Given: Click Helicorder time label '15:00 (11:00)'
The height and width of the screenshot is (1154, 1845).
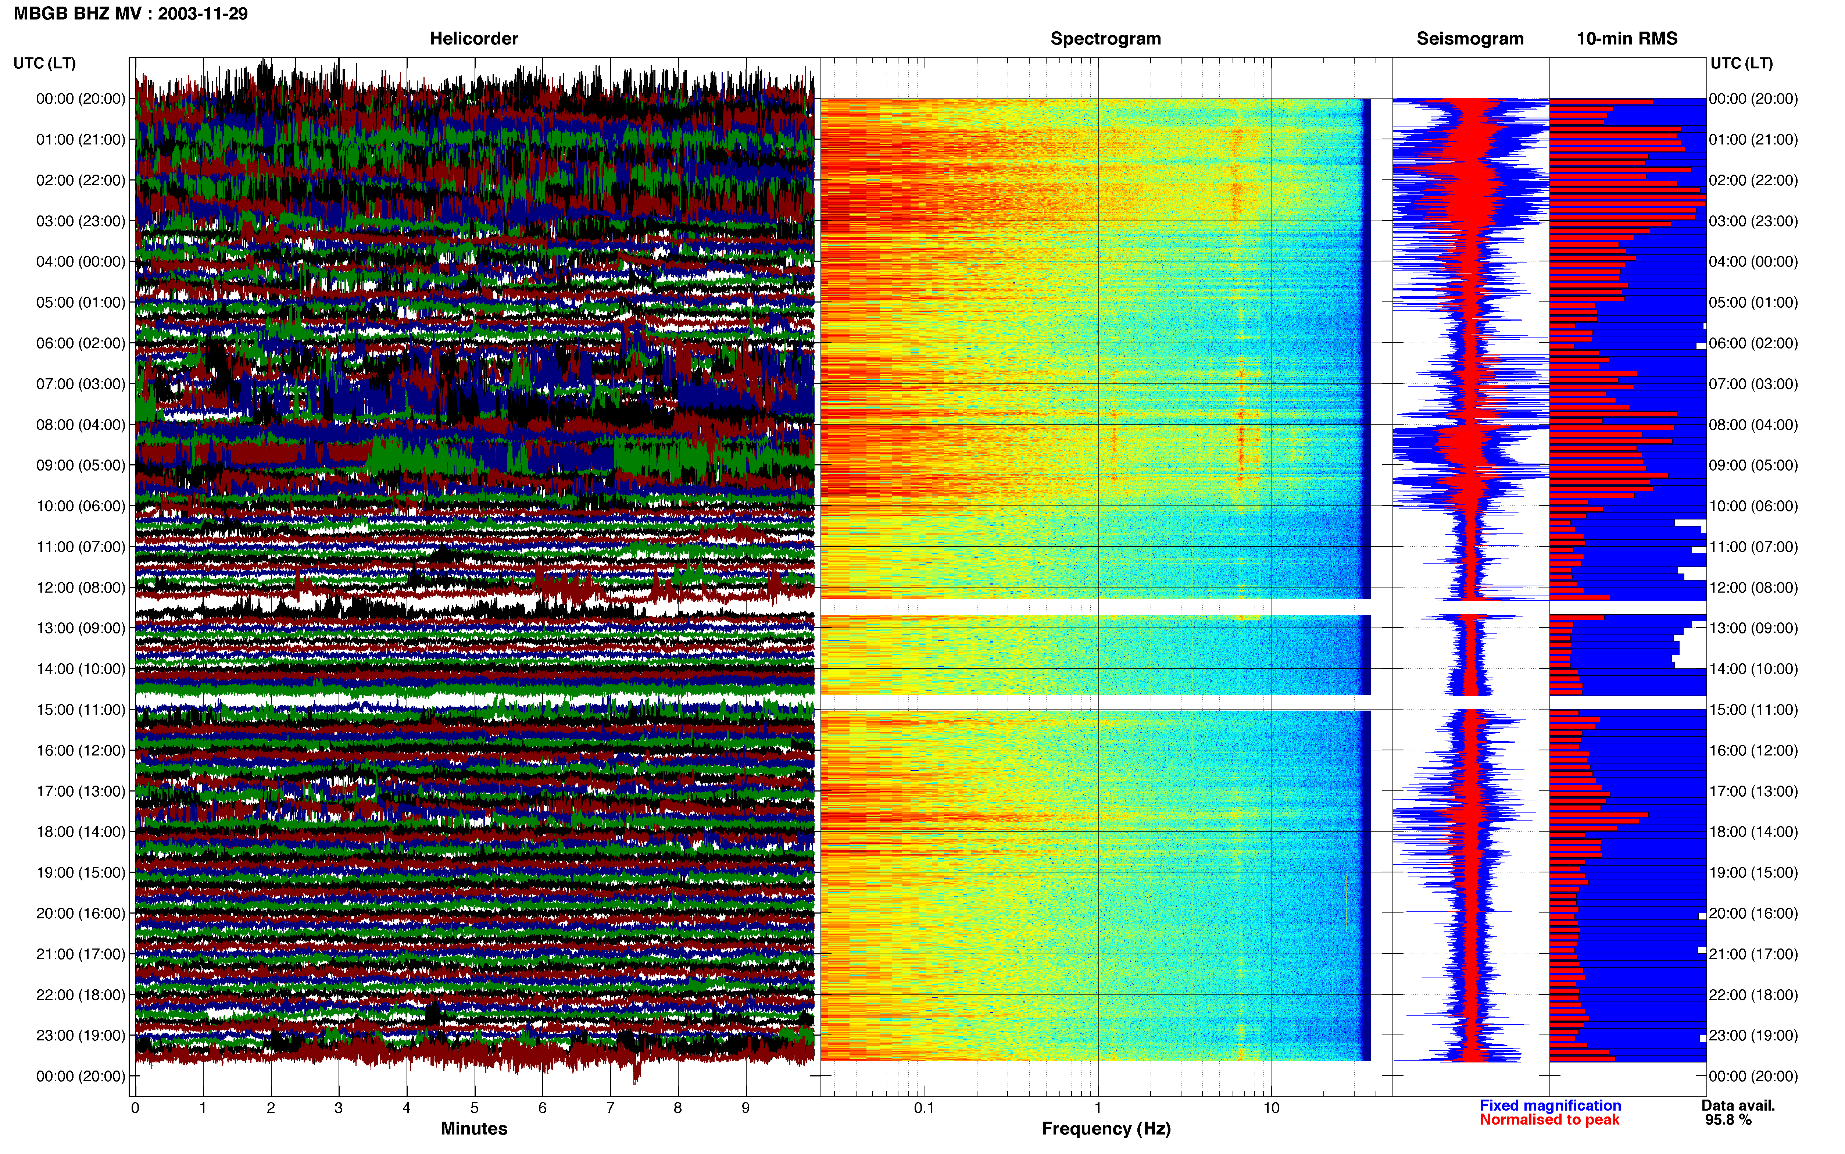Looking at the screenshot, I should (81, 710).
